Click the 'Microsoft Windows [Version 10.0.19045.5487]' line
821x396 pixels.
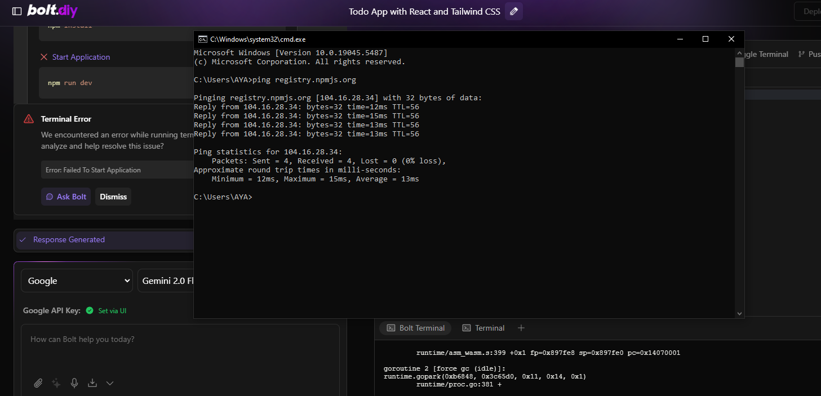291,53
